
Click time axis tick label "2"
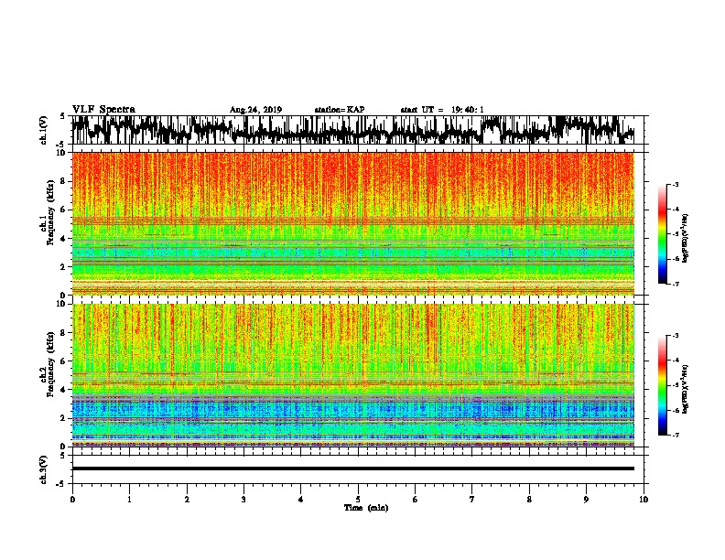pyautogui.click(x=187, y=500)
